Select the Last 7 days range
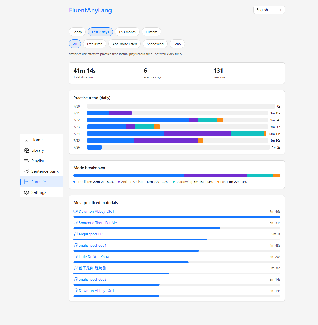 coord(100,32)
